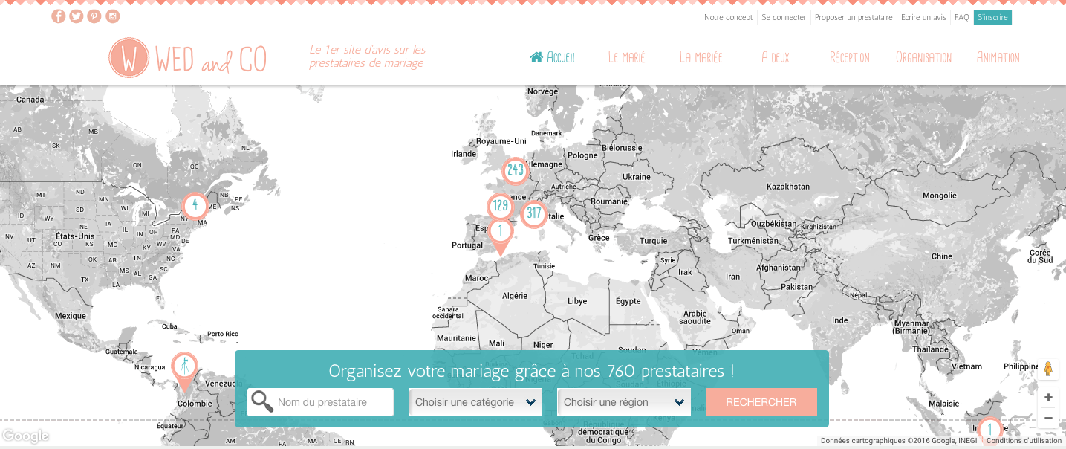The width and height of the screenshot is (1066, 449).
Task: Click the S'inscrire sign-up button
Action: click(x=992, y=17)
